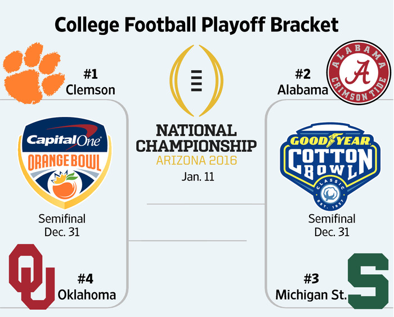Viewport: 394px width, 317px height.
Task: Select the green Michigan State S logo
Action: (x=368, y=281)
